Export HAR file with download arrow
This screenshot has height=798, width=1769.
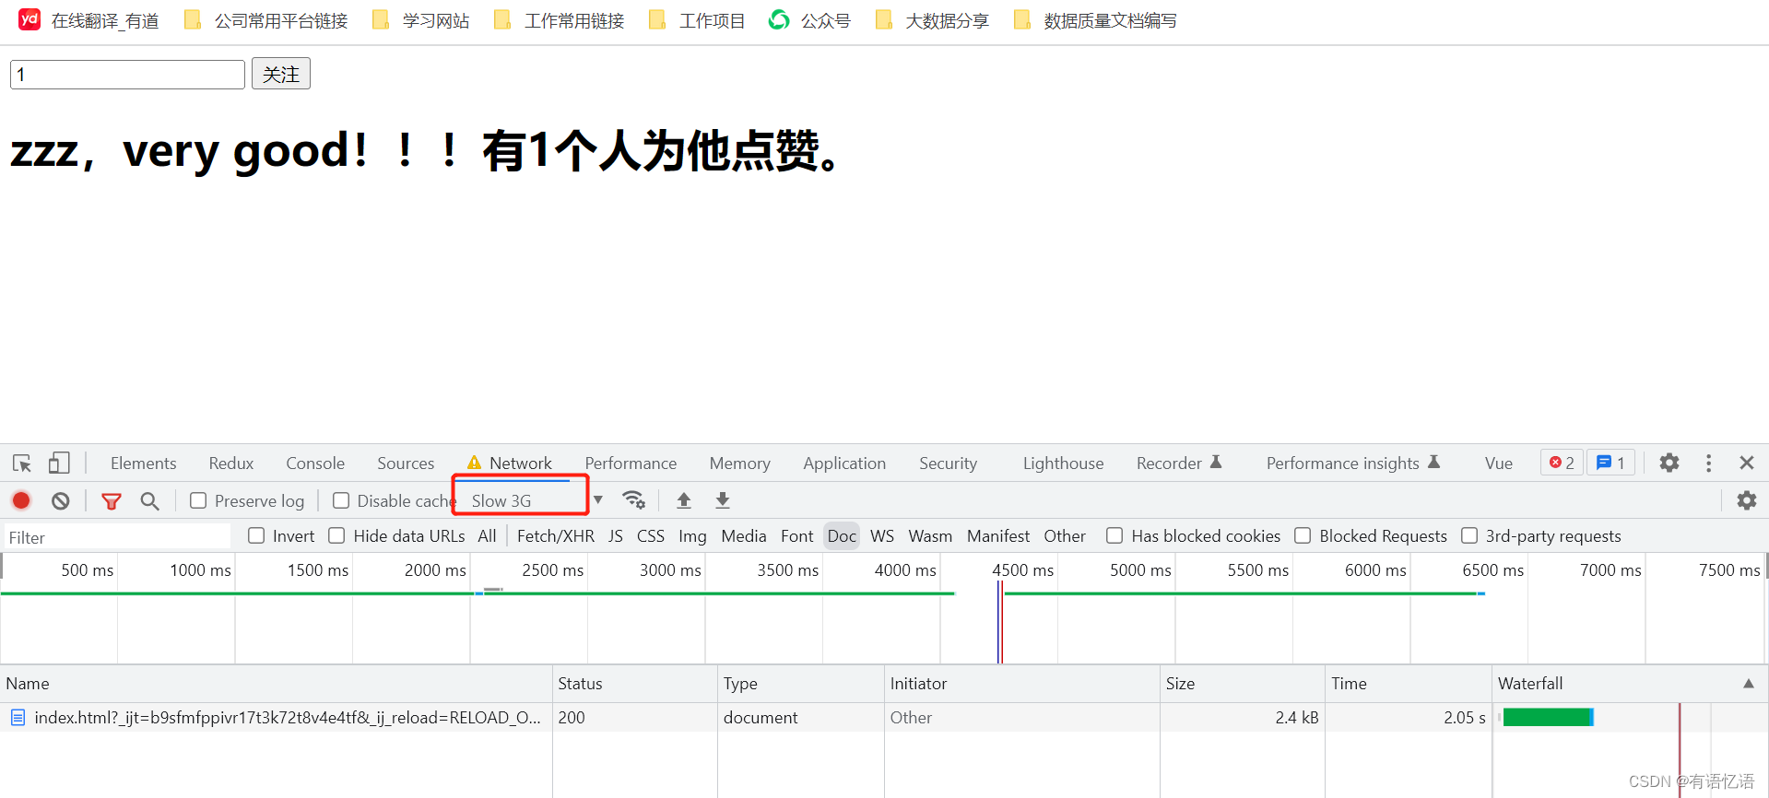coord(723,500)
